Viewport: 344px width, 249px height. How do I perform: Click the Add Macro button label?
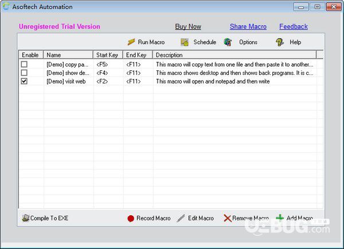300,218
